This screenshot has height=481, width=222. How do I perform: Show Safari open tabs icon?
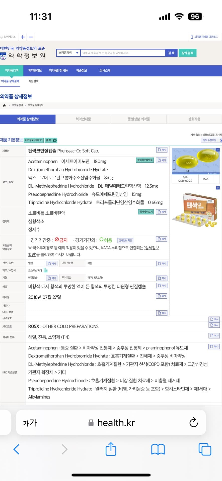[x=205, y=449]
